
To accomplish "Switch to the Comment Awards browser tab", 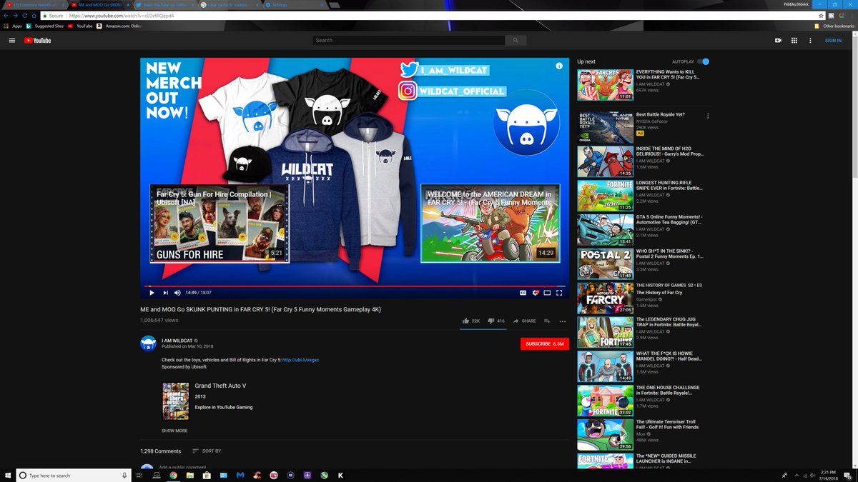I will 34,4.
